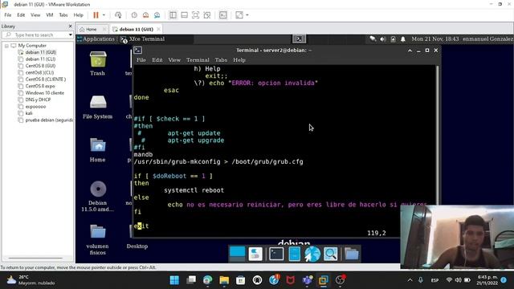Click the Xfce notification bell icon

[x=403, y=39]
